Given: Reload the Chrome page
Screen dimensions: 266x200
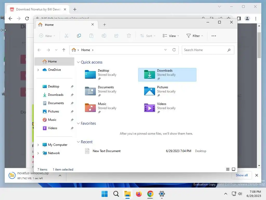Looking at the screenshot, I should pos(27,18).
